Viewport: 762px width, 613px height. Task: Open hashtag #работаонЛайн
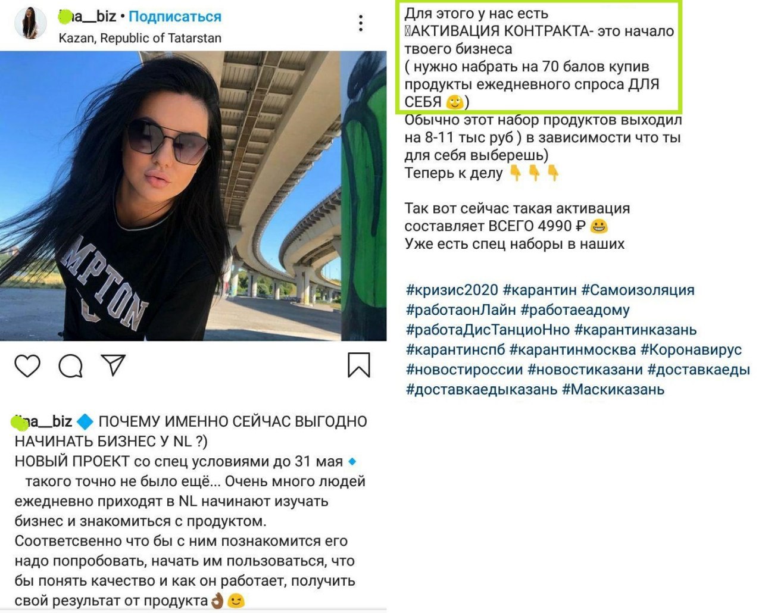[461, 309]
